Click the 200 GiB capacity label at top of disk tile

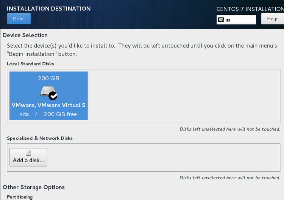(x=48, y=78)
